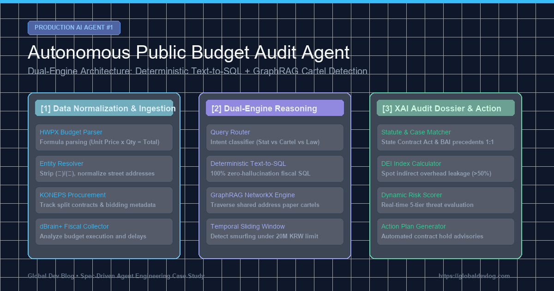Viewport: 554px width, 291px height.
Task: Click the globaldevlog.com footer link
Action: (x=474, y=276)
